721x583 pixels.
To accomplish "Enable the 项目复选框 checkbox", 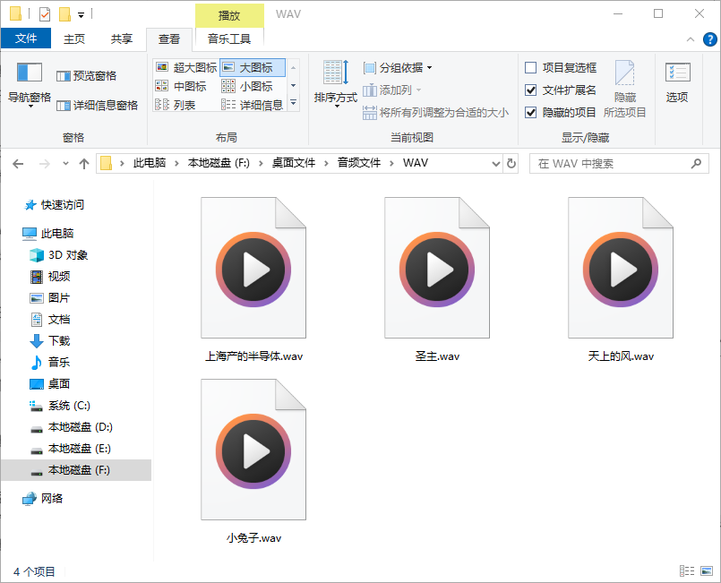I will (x=530, y=67).
